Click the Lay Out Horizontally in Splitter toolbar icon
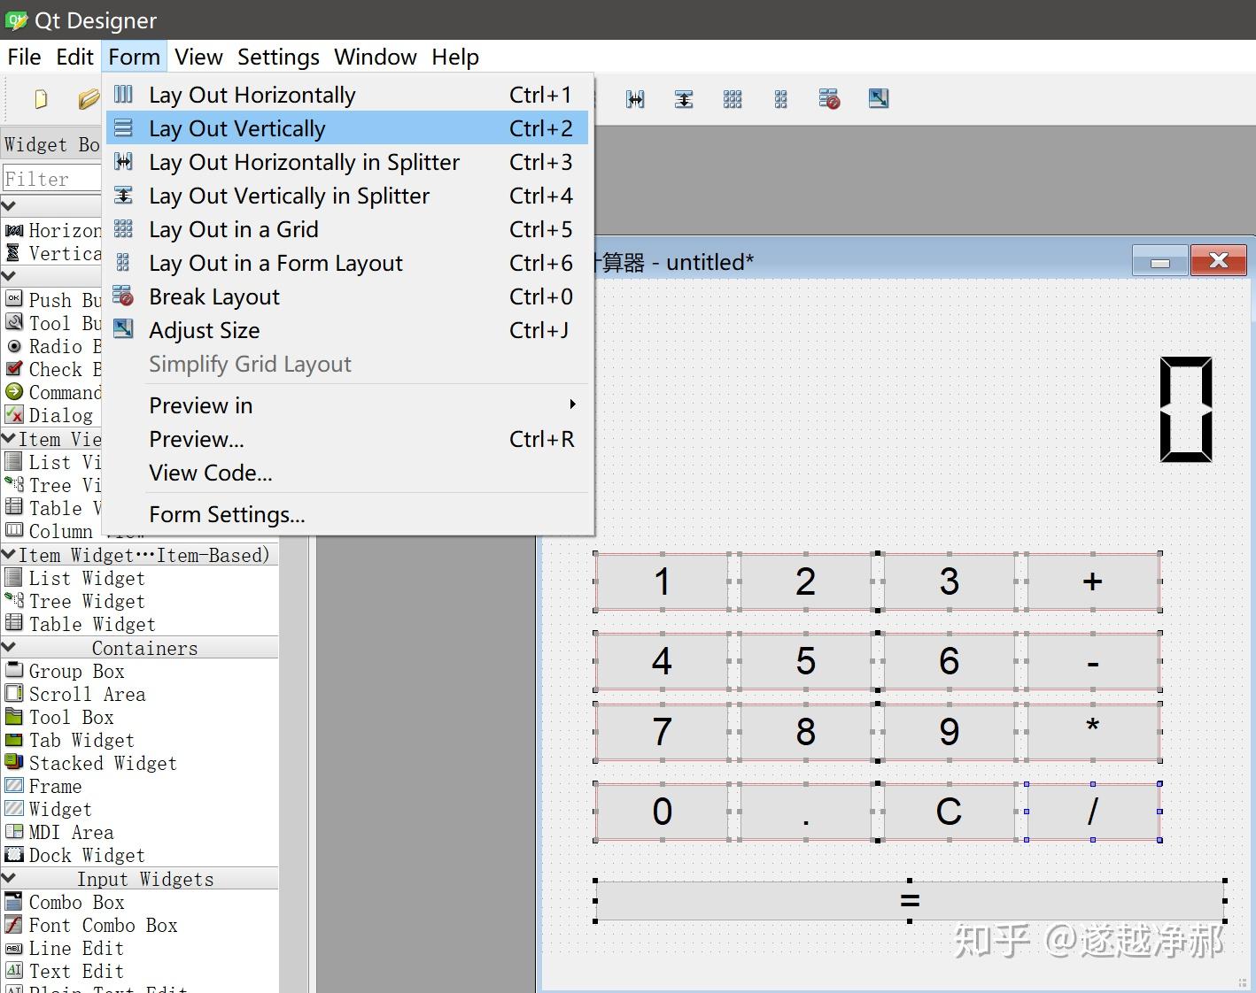This screenshot has height=993, width=1256. pos(635,99)
